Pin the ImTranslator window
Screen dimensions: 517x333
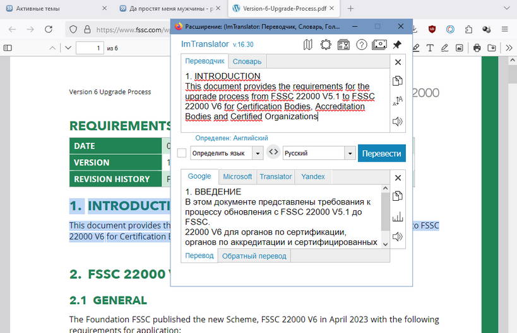(x=397, y=44)
